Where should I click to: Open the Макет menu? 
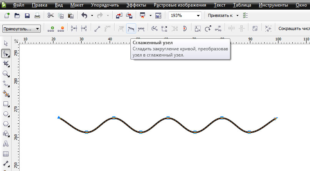77,5
